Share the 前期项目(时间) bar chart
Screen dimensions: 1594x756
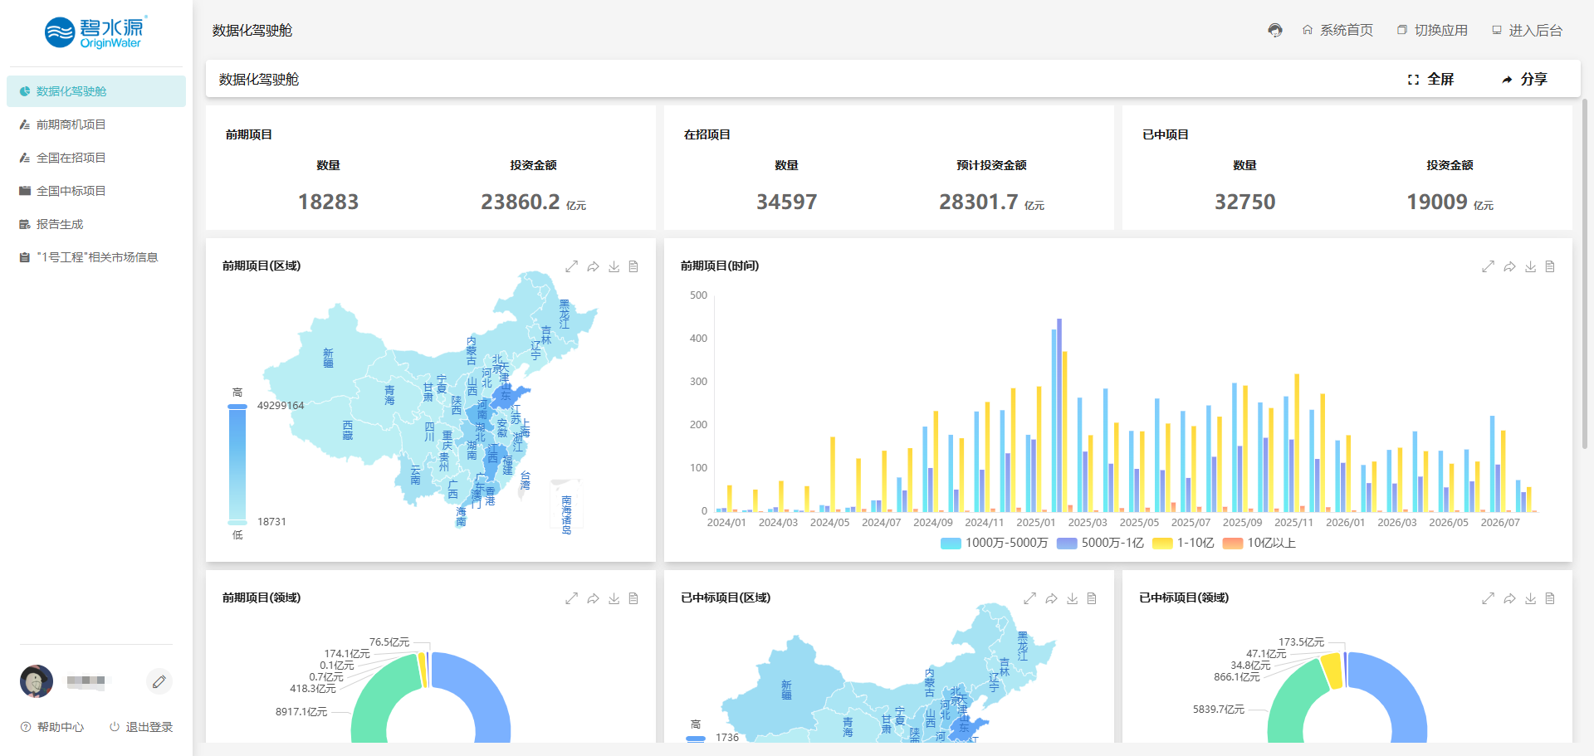pyautogui.click(x=1509, y=266)
